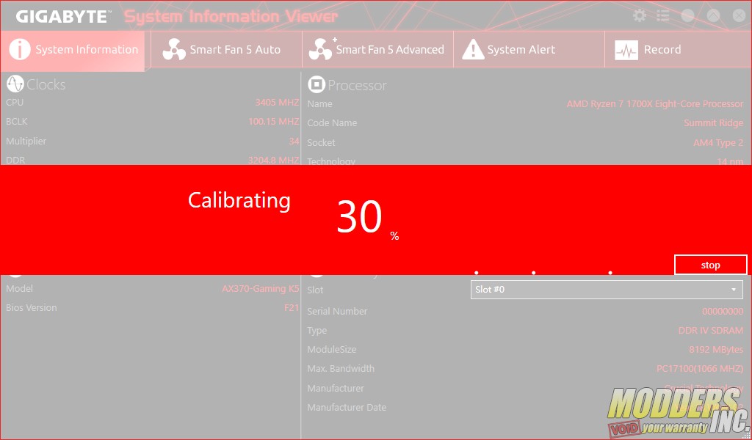Screen dimensions: 752x440
Task: Switch to the System Information tab
Action: pyautogui.click(x=73, y=50)
